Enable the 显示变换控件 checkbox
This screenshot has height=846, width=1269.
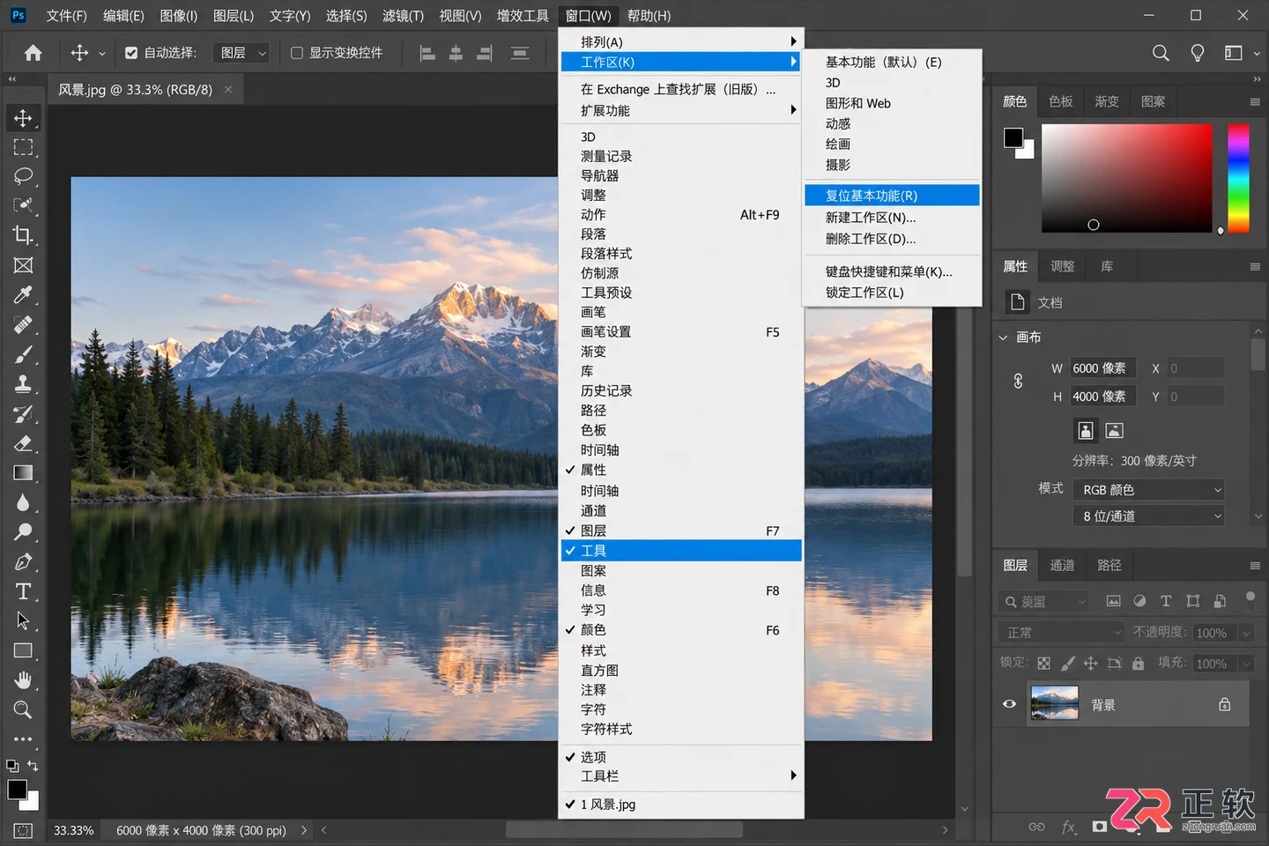point(297,53)
